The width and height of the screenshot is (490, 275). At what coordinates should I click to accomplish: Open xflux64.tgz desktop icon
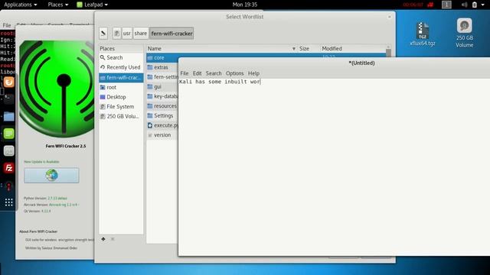coord(423,34)
